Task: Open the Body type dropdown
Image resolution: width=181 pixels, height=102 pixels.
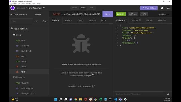Action: 55,20
